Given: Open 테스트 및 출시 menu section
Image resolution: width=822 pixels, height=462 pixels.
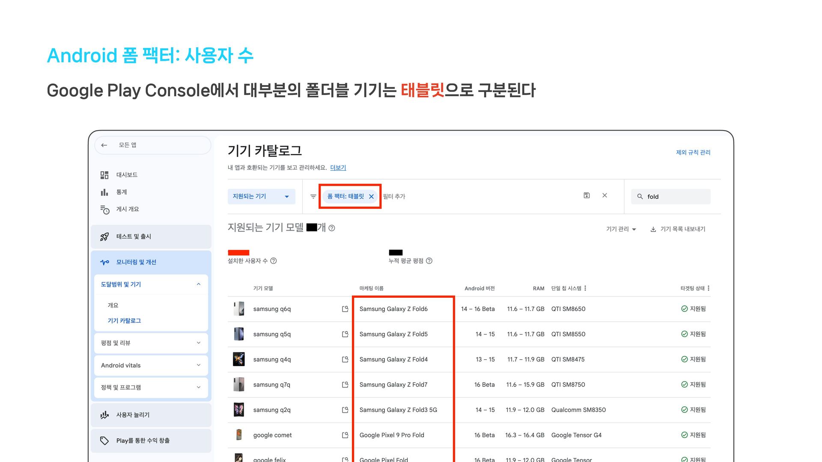Looking at the screenshot, I should [134, 237].
